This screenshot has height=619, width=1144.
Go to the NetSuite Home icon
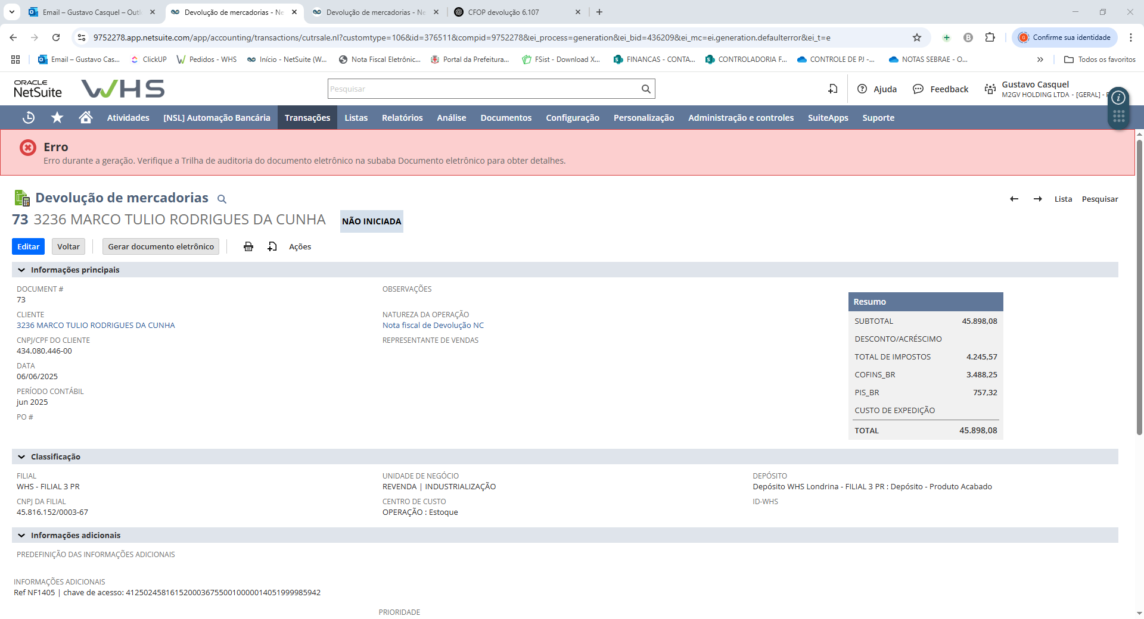[x=86, y=118]
